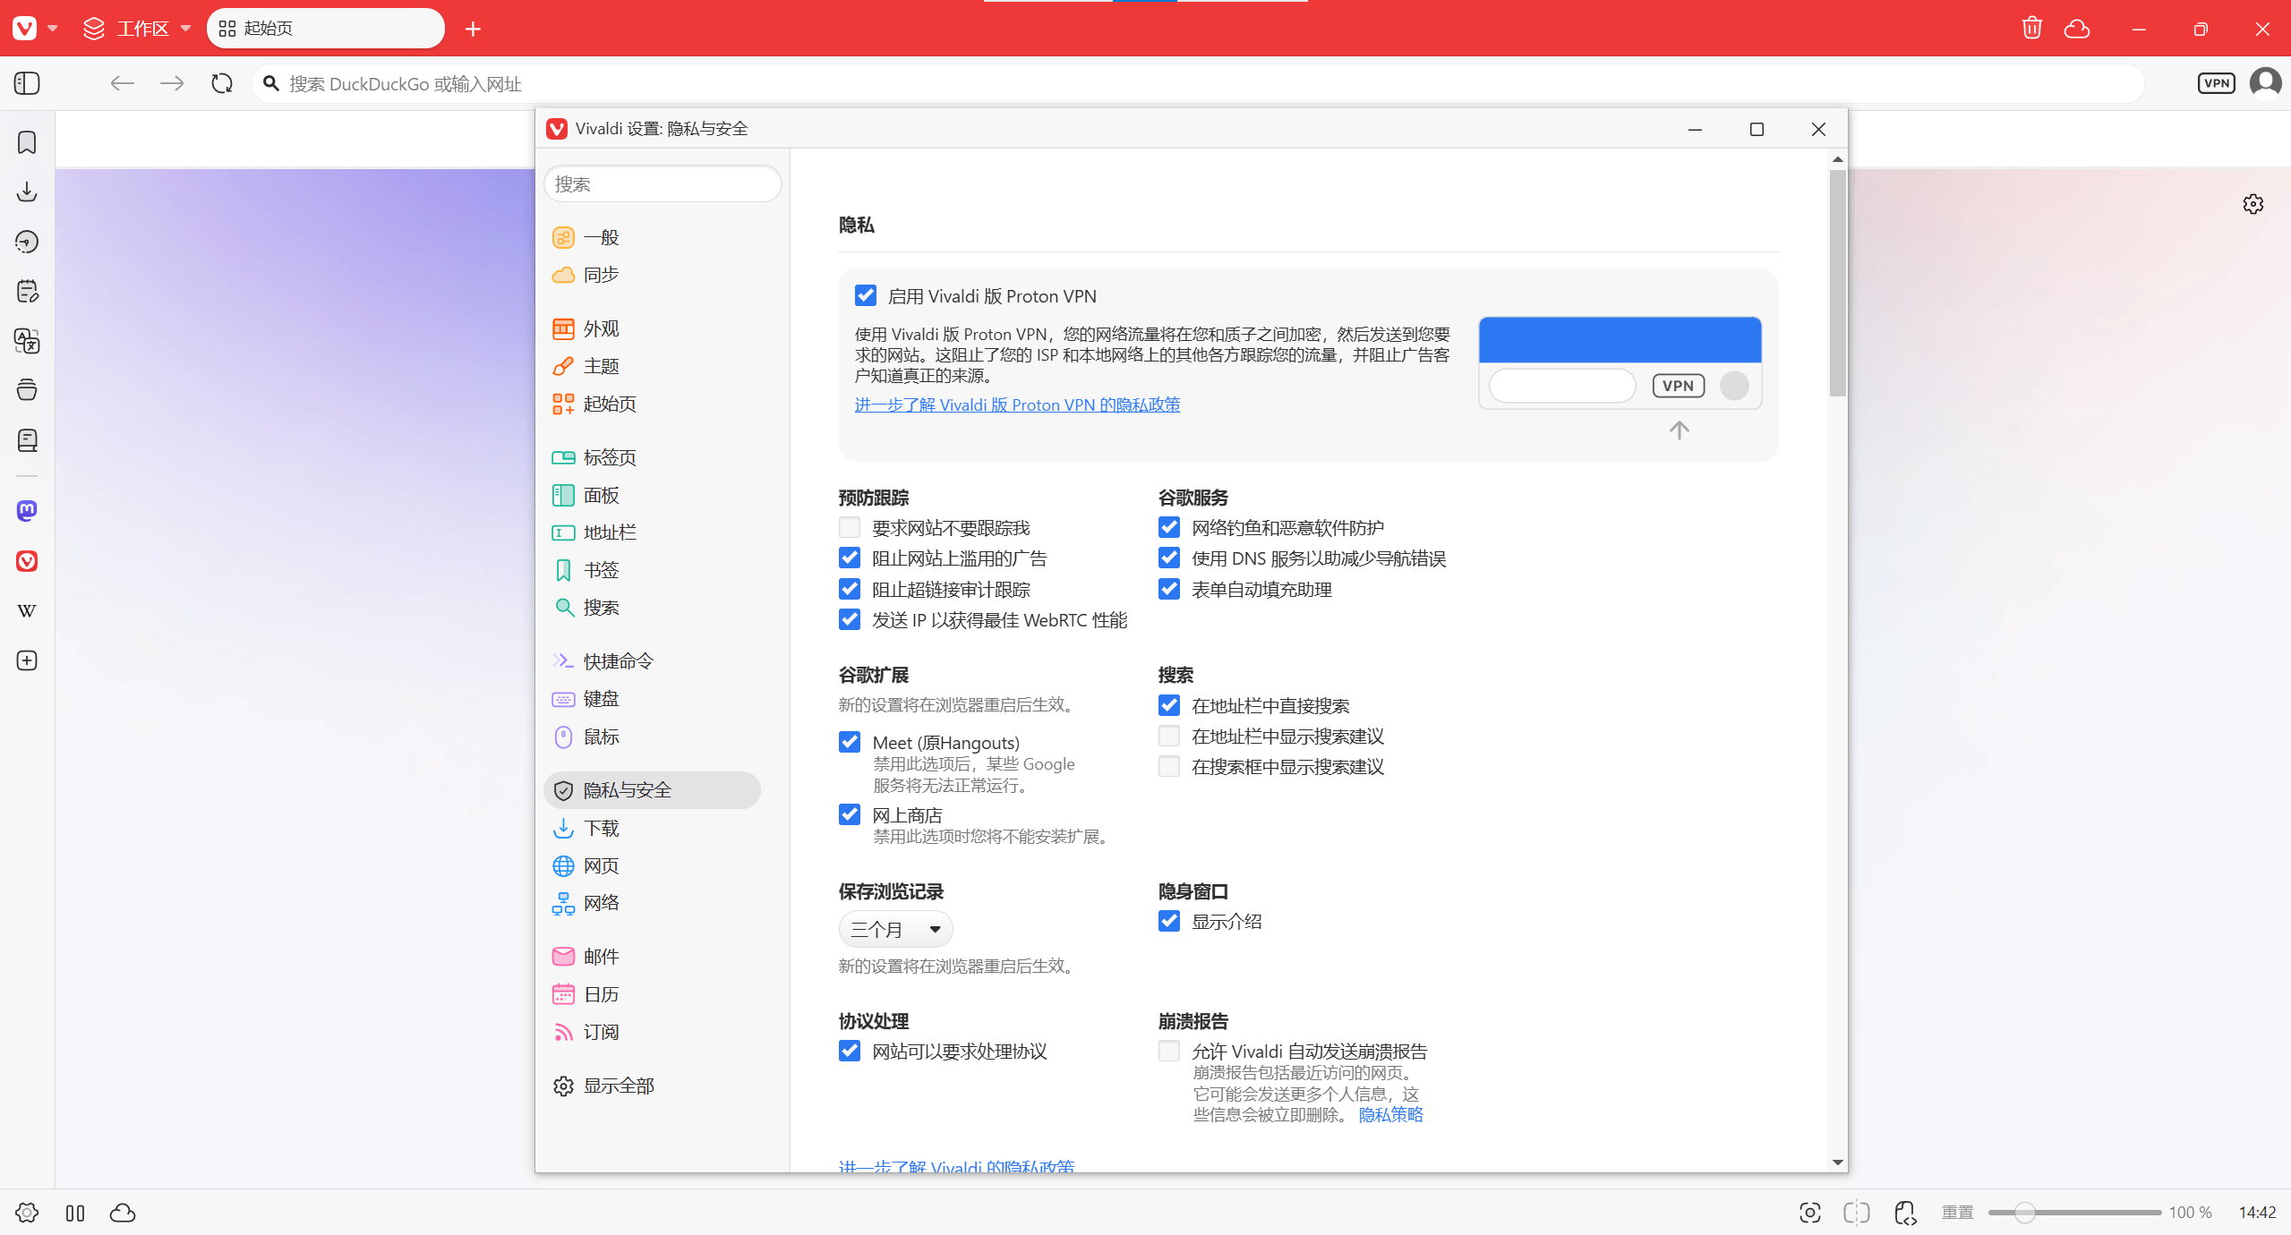The image size is (2291, 1235).
Task: Select 标签页 in settings sidebar
Action: coord(609,457)
